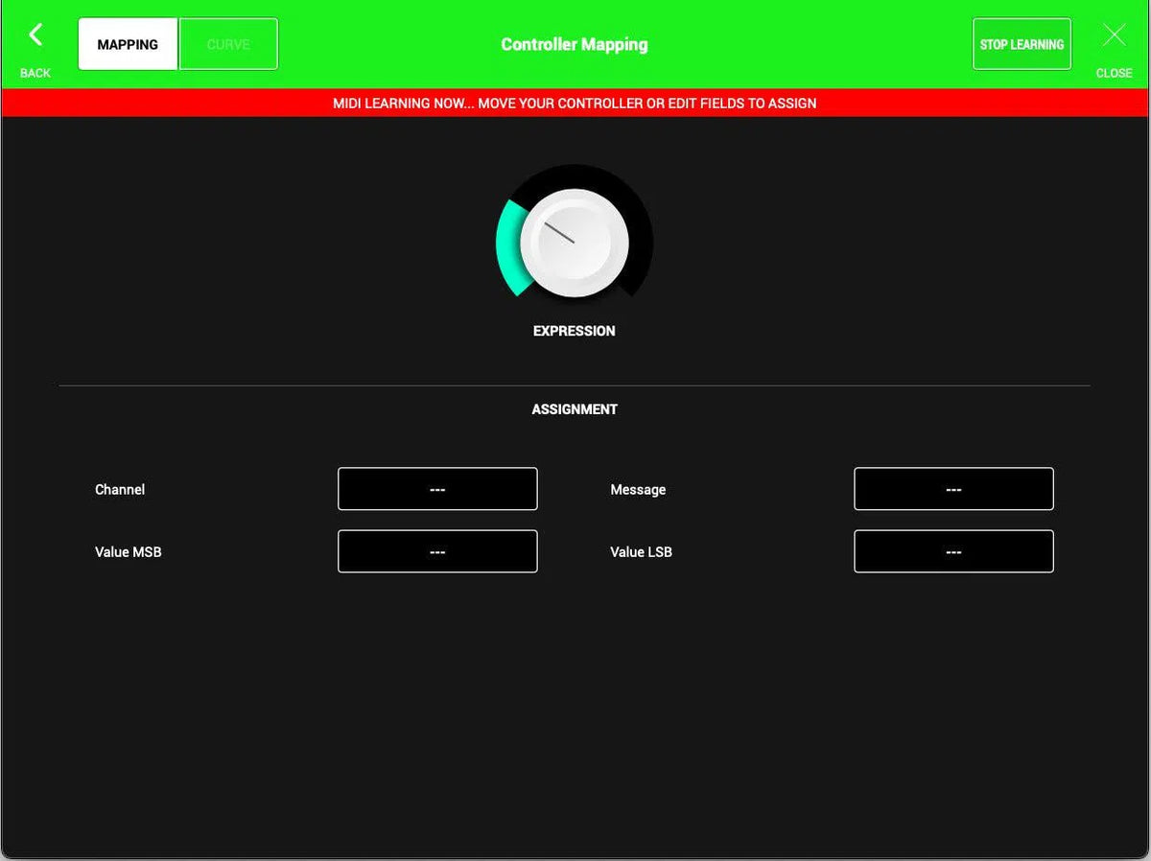Click the back arrow icon
The width and height of the screenshot is (1151, 861).
point(35,35)
